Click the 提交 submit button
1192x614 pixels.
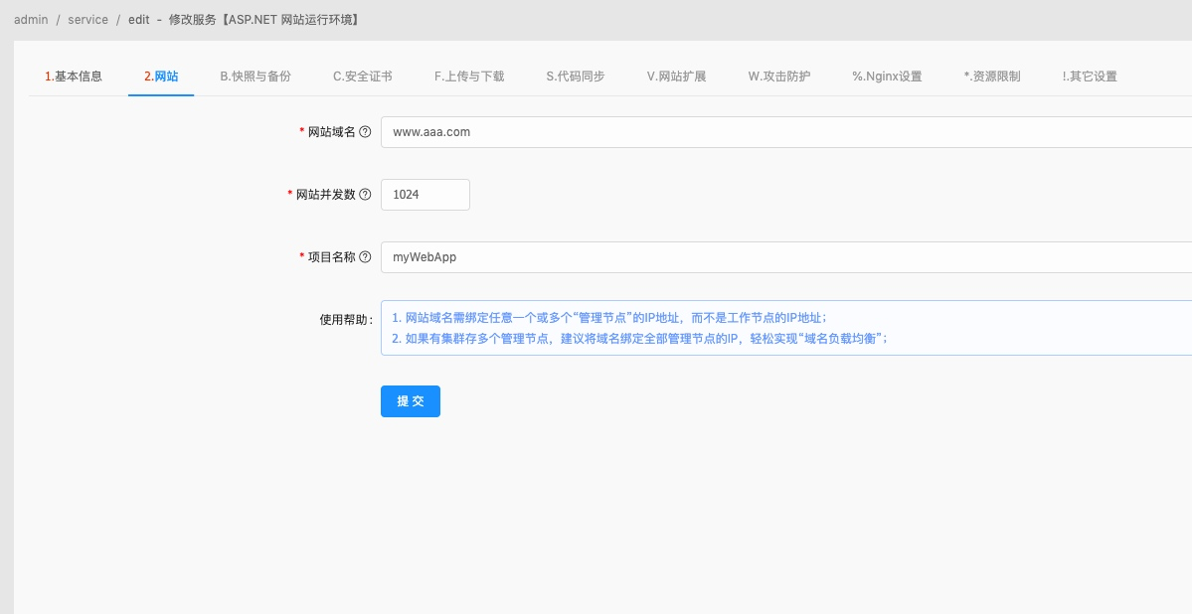pos(410,401)
